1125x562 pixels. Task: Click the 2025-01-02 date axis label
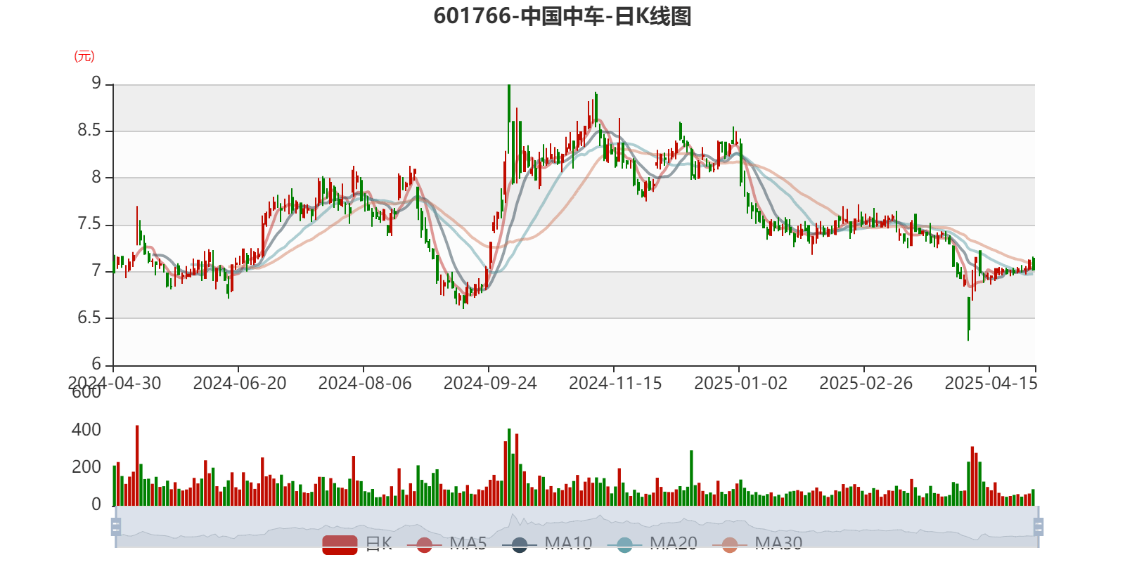(x=740, y=383)
